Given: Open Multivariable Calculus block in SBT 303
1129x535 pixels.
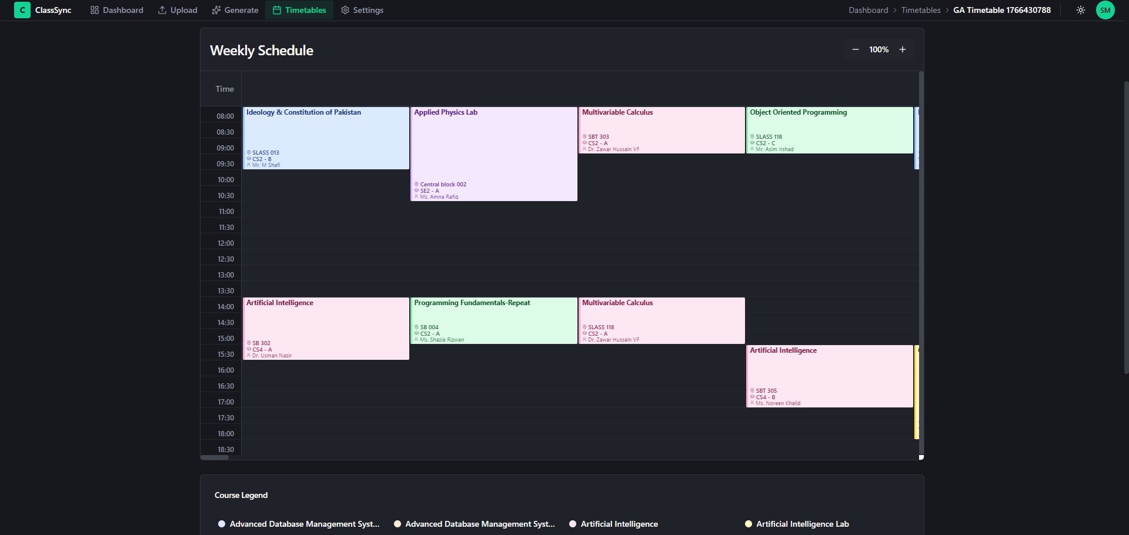Looking at the screenshot, I should pos(662,130).
